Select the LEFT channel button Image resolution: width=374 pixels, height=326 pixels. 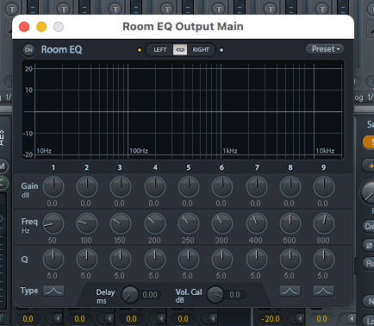click(159, 50)
